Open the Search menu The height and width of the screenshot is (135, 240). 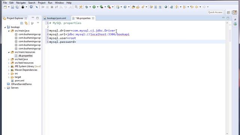tap(31, 3)
